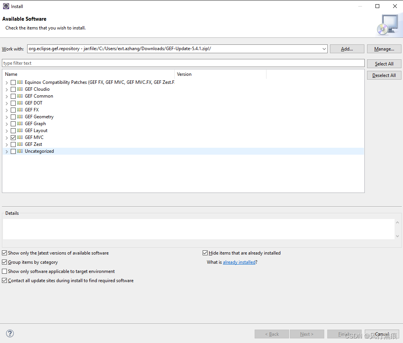This screenshot has width=403, height=343.
Task: Click the Add... repository button
Action: pos(347,49)
